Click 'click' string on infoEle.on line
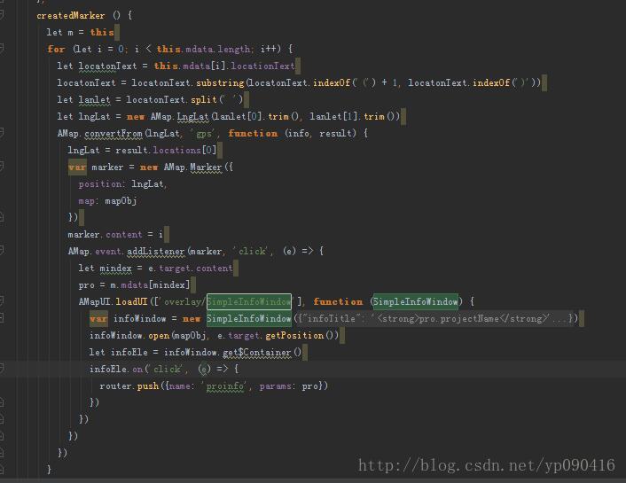Viewport: 626px width, 483px height. pyautogui.click(x=167, y=370)
